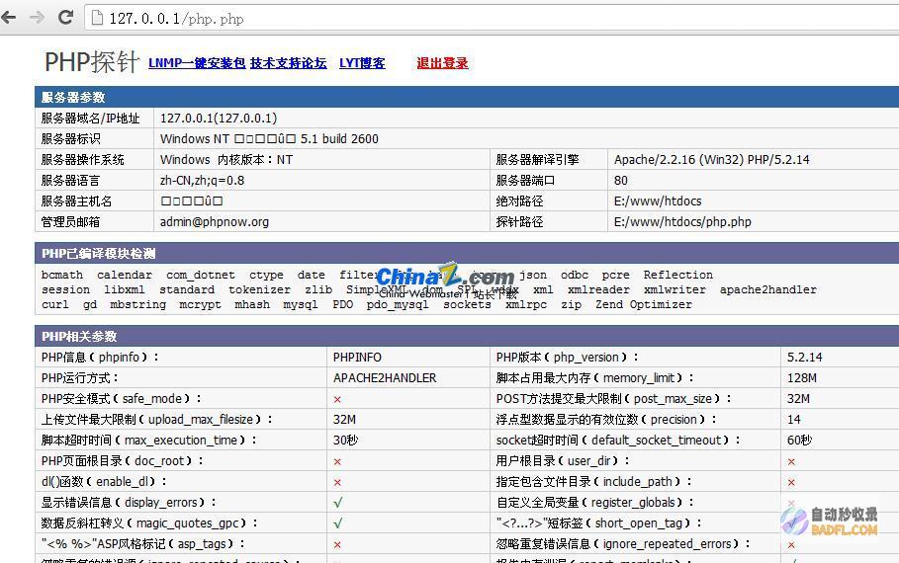Viewport: 899px width, 563px height.
Task: Open the LNMP一键安装包 link
Action: pyautogui.click(x=197, y=63)
